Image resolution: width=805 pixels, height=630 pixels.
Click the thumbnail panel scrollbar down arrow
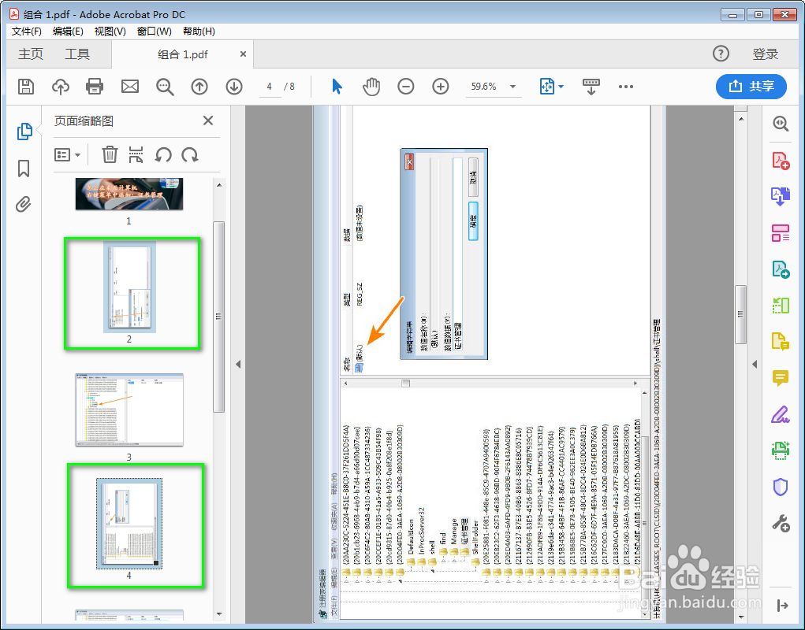219,613
